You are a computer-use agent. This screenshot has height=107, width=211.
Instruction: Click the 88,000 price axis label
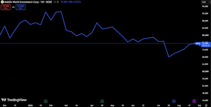[205, 21]
